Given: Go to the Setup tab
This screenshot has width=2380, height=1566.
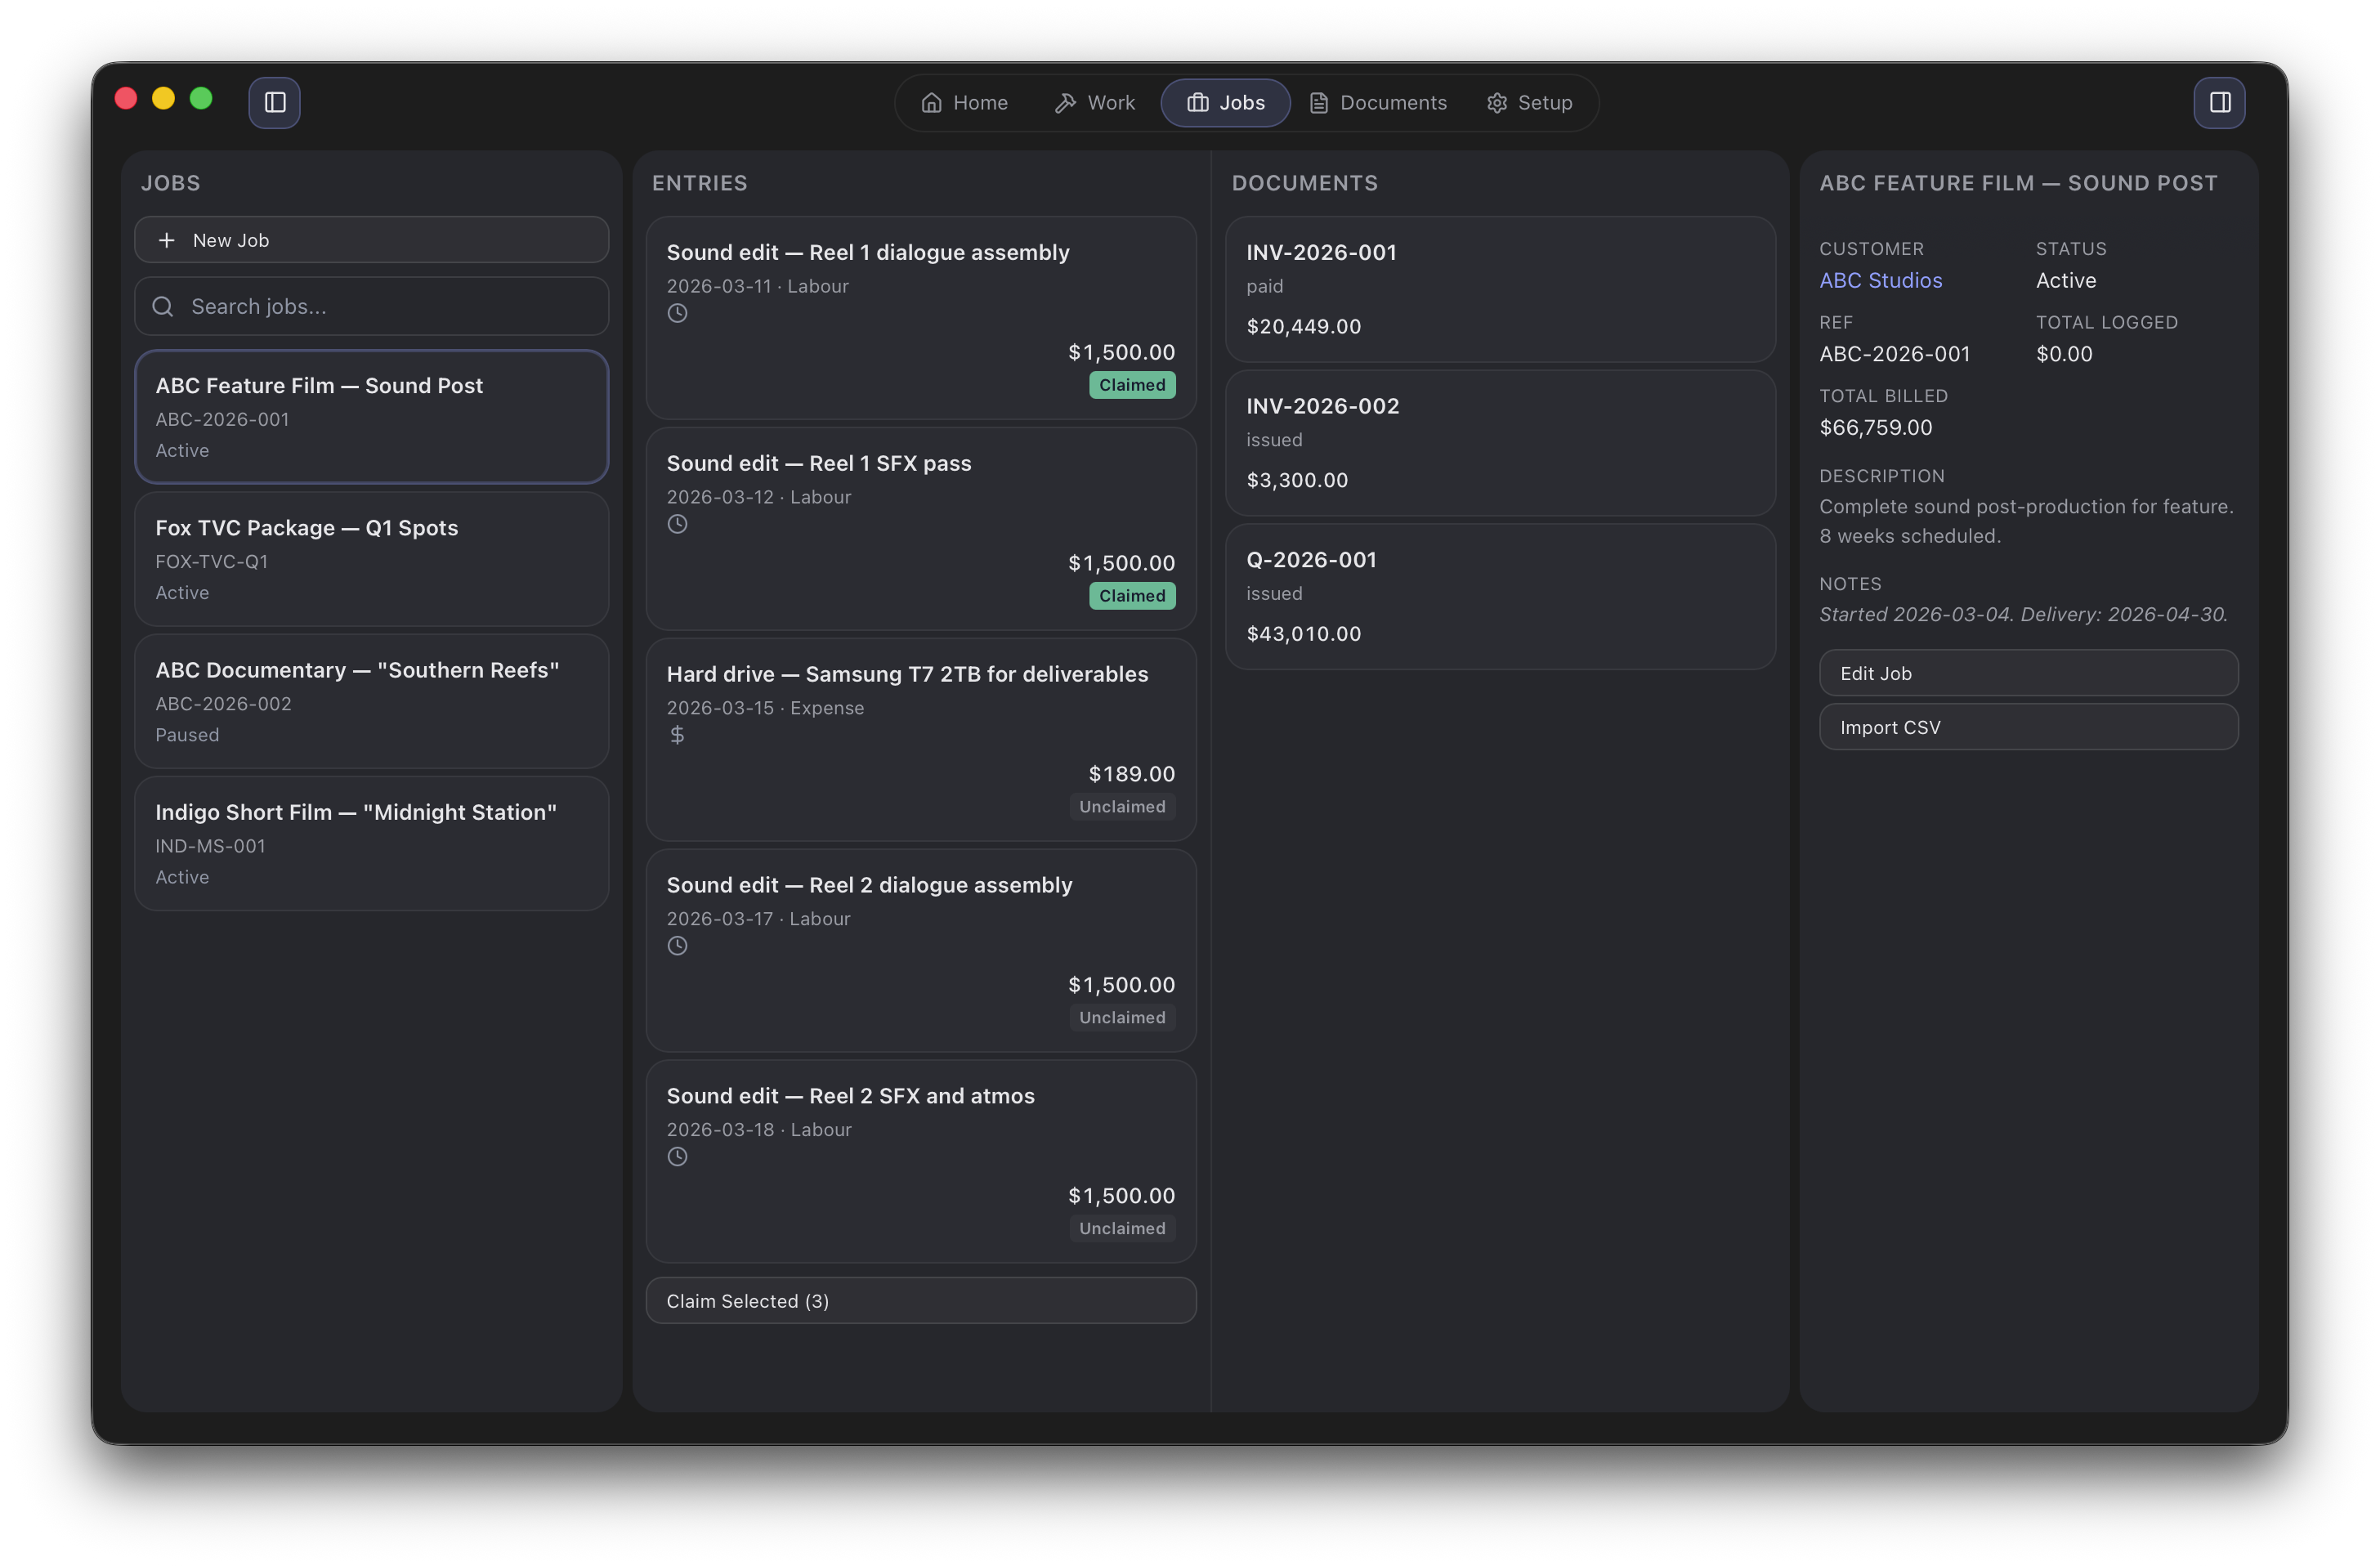Looking at the screenshot, I should 1529,102.
